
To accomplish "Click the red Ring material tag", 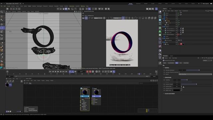I will click(x=181, y=44).
